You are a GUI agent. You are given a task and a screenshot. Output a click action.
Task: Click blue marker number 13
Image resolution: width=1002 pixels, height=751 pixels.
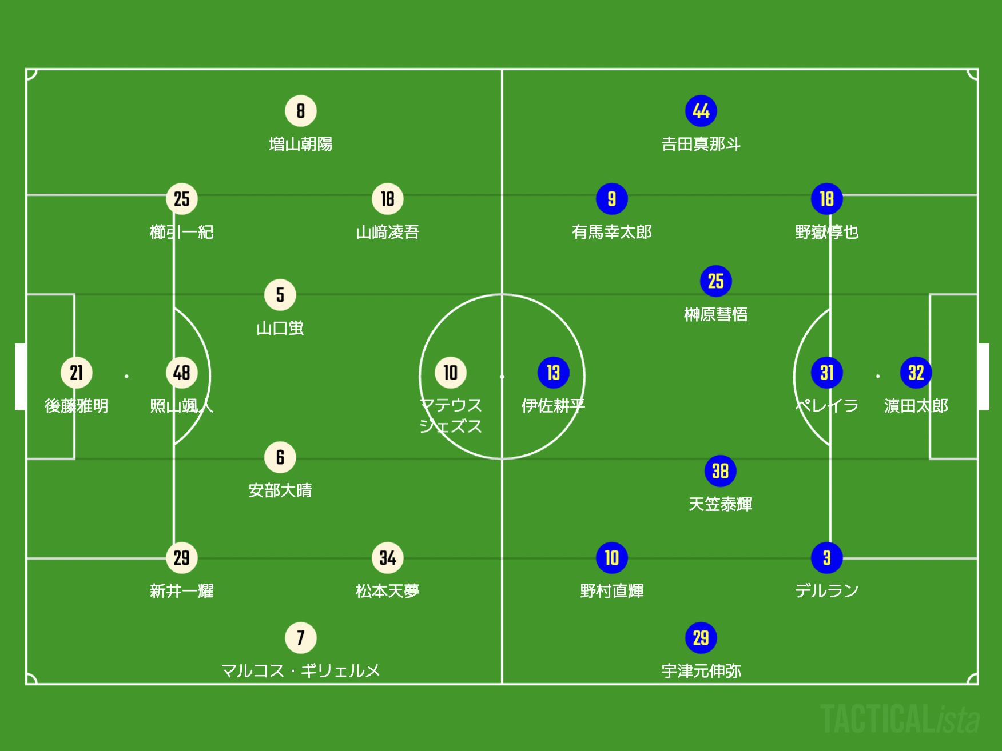coord(554,373)
